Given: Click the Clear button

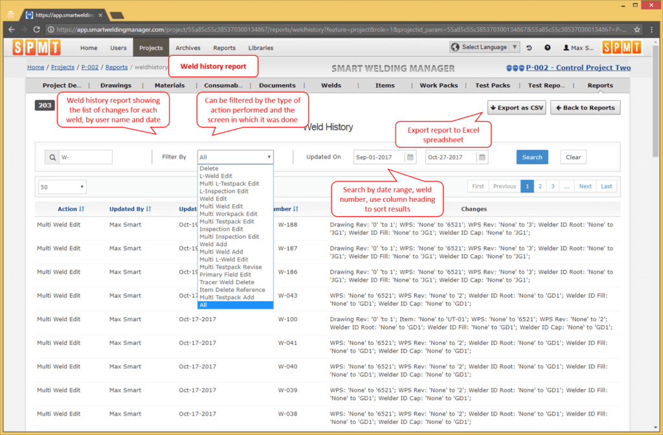Looking at the screenshot, I should click(x=574, y=157).
